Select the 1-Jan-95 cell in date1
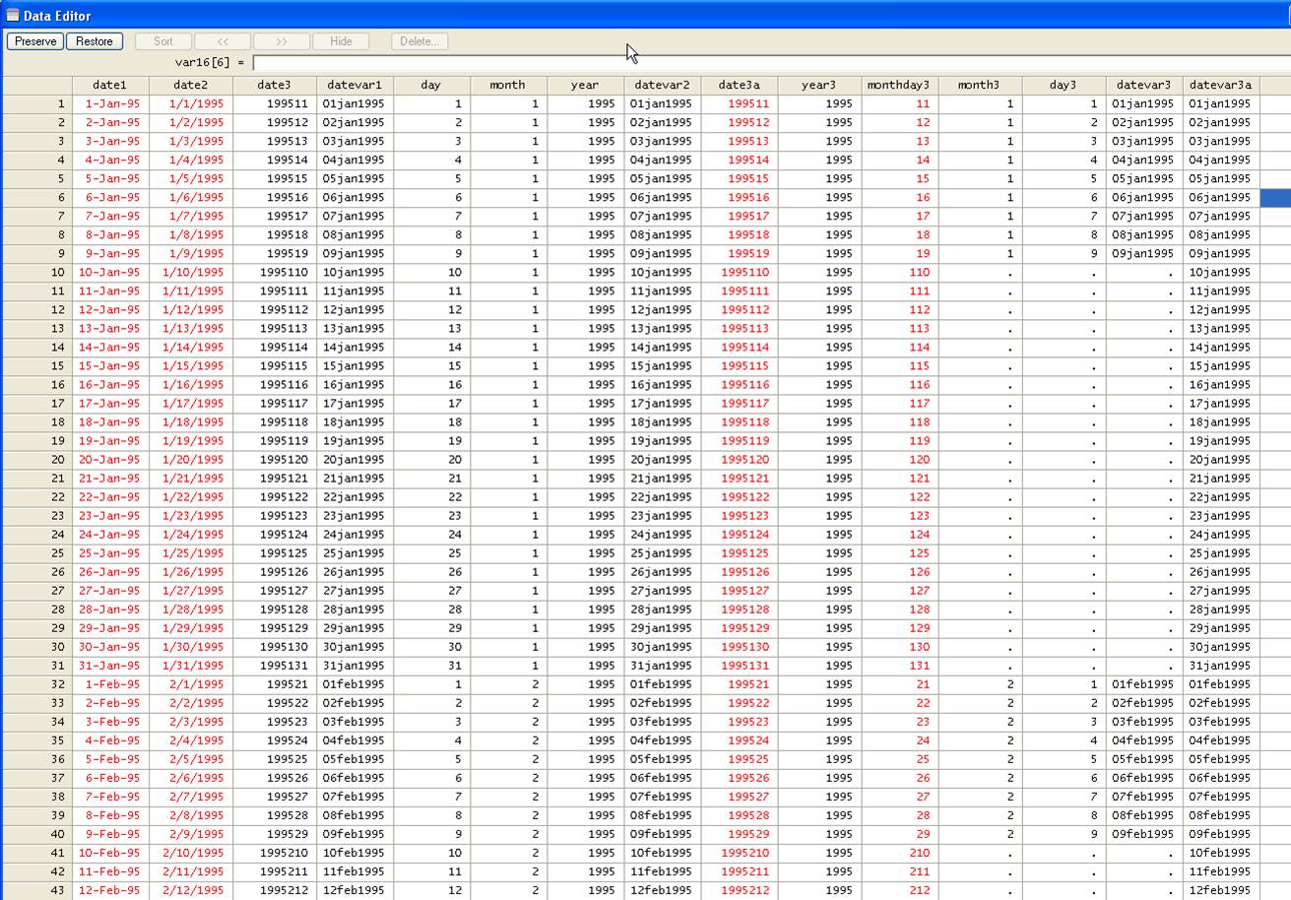The width and height of the screenshot is (1291, 900). click(111, 103)
